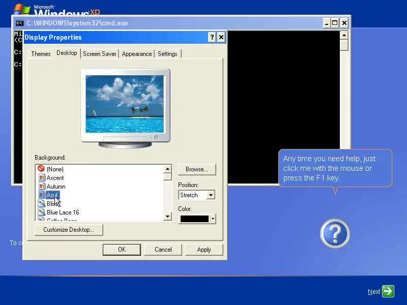Click the Blue Lace 16 file icon
The image size is (407, 305).
coord(42,212)
